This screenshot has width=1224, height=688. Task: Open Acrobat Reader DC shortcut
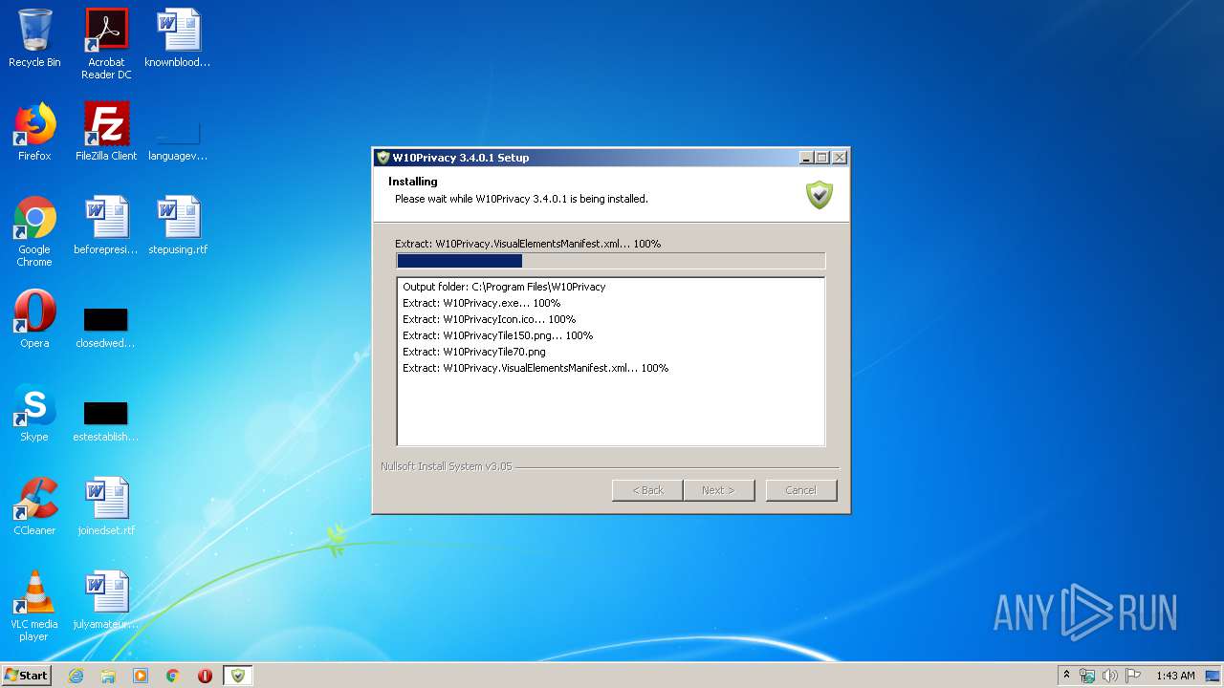coord(106,43)
